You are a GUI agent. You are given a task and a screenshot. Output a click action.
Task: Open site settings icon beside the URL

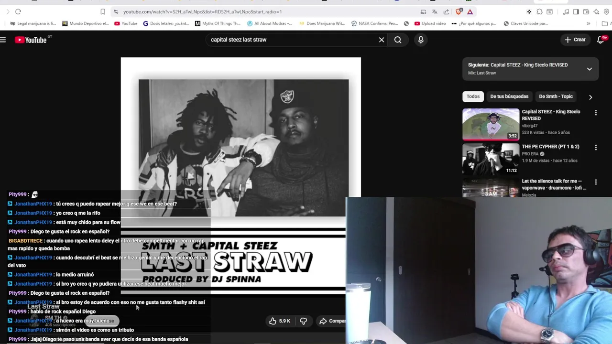(x=116, y=11)
